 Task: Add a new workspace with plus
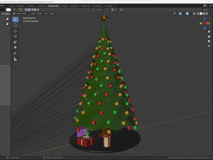click(x=115, y=6)
